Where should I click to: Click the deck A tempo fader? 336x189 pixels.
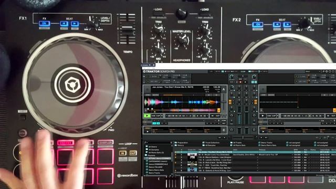[x=224, y=102]
